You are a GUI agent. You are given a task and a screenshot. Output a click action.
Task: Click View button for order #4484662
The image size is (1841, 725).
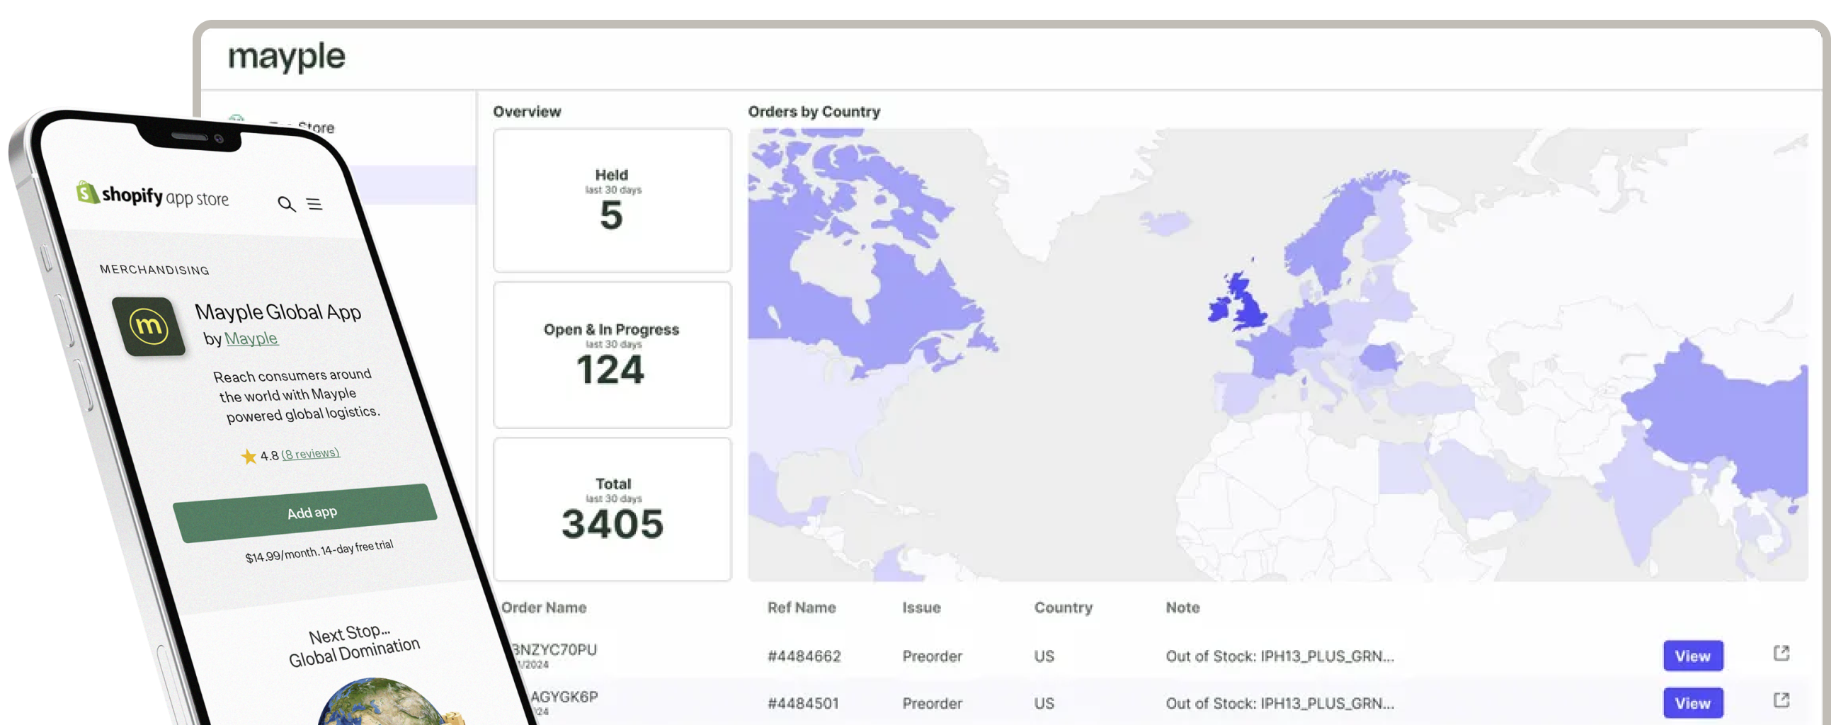1692,656
